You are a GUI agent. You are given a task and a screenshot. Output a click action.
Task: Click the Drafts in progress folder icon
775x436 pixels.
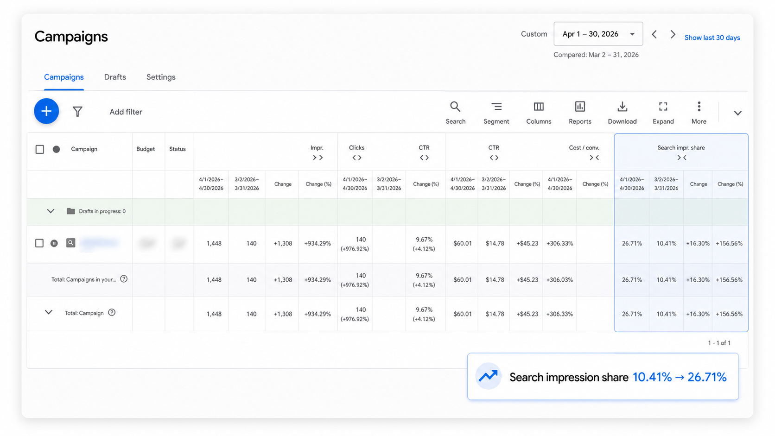70,211
